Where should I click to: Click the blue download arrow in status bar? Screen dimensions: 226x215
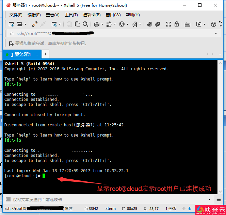tap(190, 209)
